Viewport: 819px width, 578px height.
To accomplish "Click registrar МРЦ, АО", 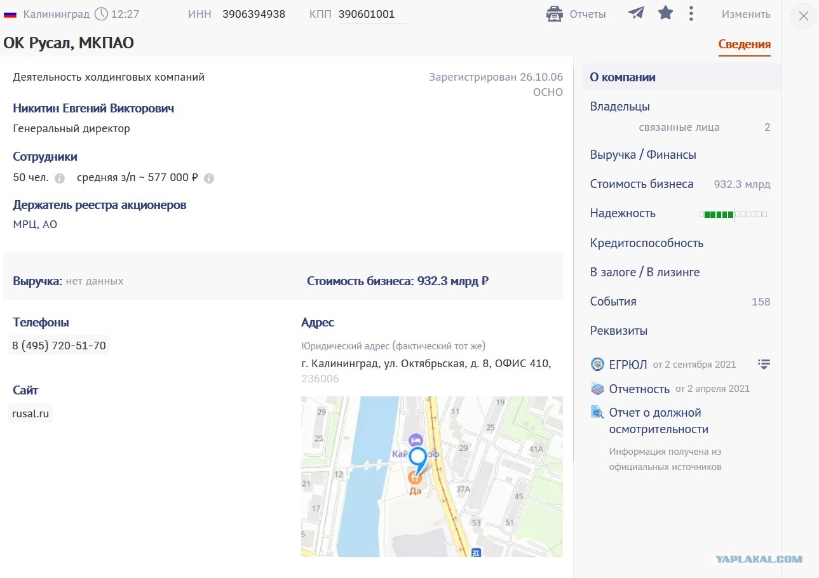I will coord(35,225).
